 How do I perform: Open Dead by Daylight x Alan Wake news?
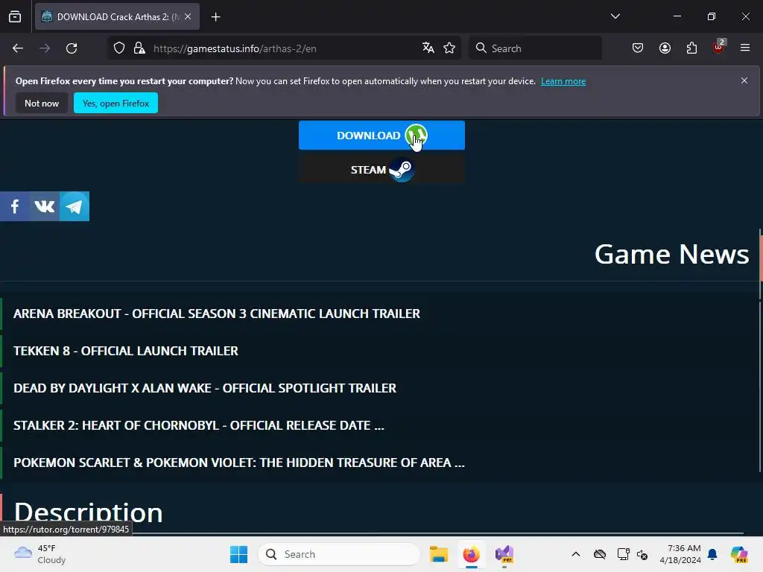click(x=205, y=388)
